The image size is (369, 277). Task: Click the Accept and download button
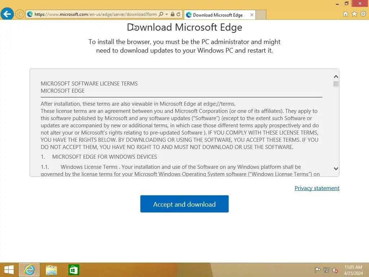(x=184, y=204)
